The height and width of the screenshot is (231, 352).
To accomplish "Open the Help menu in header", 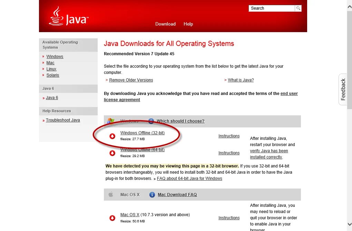I will point(188,24).
